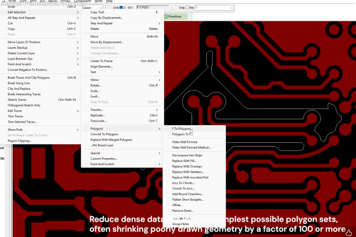The width and height of the screenshot is (356, 237).
Task: Select Decompose Into Strips
Action: click(x=194, y=156)
